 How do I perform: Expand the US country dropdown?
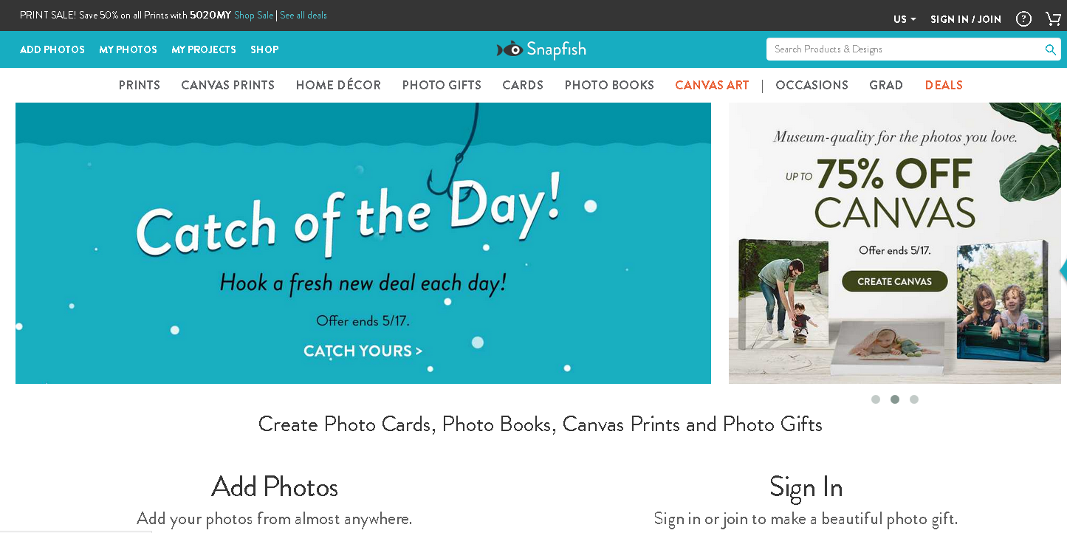click(x=905, y=19)
